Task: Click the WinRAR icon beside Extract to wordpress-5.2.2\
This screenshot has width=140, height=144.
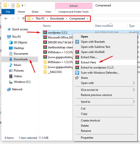Action: tap(77, 67)
